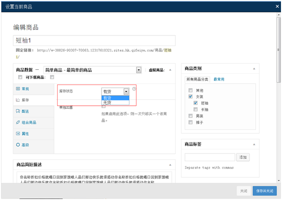Click the vertical scrollbar thumb
The width and height of the screenshot is (282, 200).
pyautogui.click(x=278, y=50)
